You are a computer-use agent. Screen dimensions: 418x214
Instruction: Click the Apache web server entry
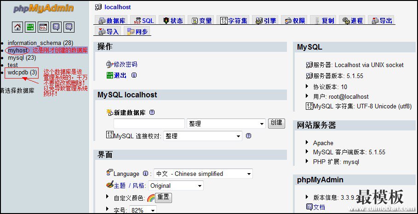(323, 143)
